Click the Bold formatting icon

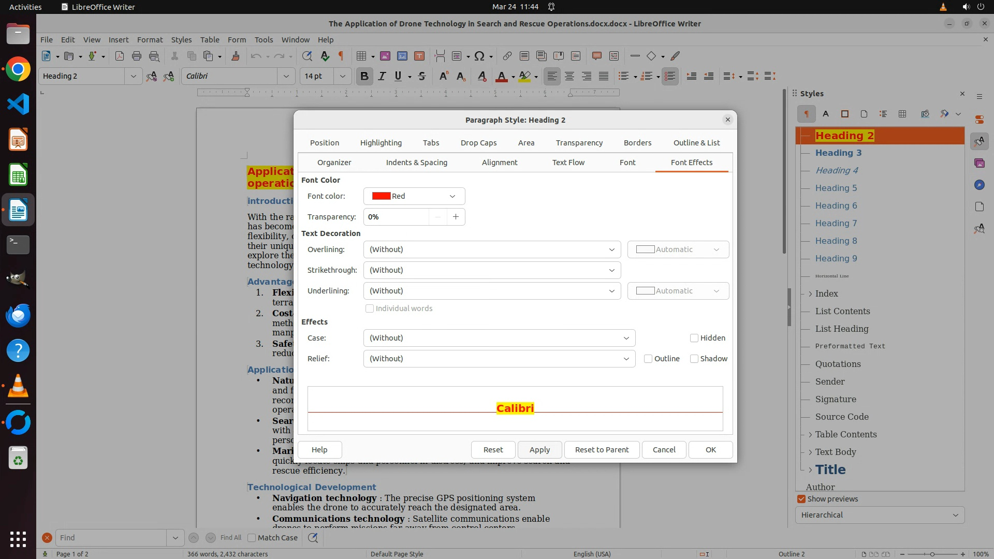click(x=364, y=77)
